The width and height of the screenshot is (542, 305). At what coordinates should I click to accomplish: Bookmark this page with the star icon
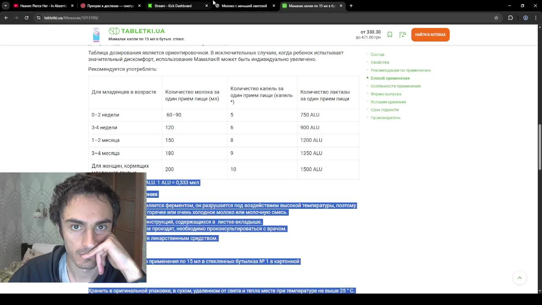coord(496,18)
